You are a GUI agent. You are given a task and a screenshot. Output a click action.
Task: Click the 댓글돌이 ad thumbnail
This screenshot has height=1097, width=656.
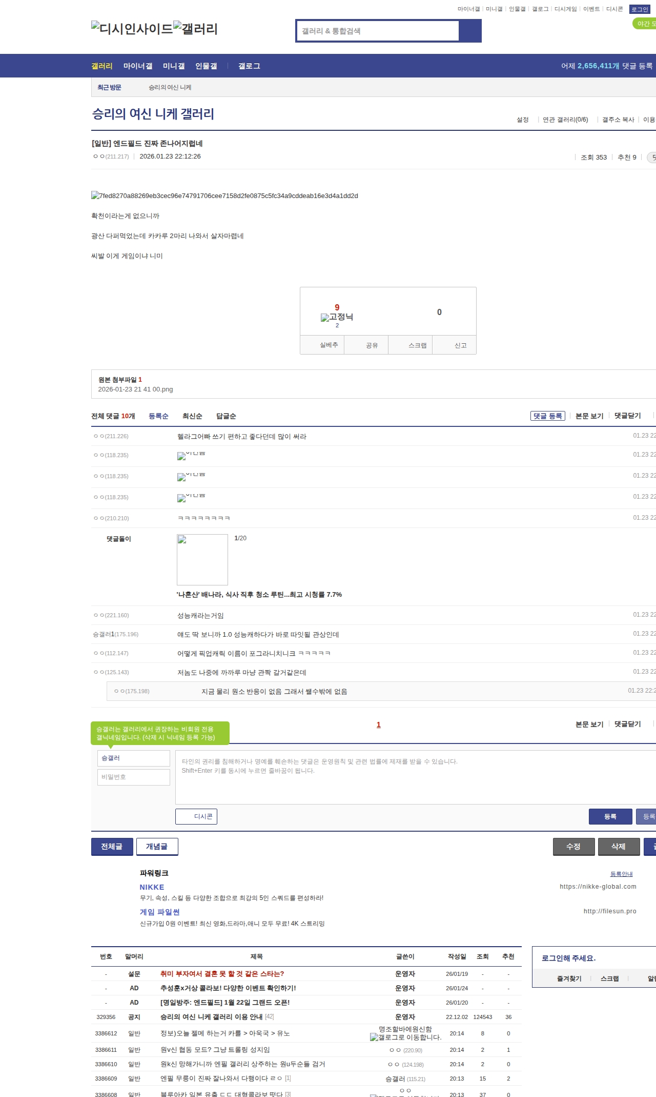point(202,559)
